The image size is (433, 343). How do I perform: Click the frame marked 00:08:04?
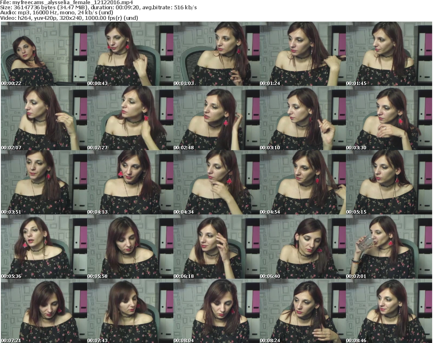point(216,311)
